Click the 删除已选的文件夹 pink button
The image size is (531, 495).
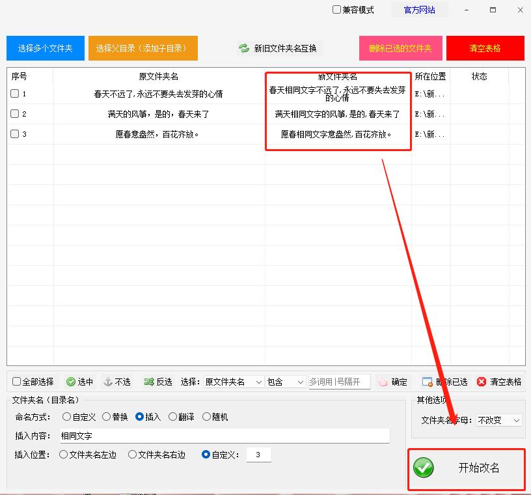pos(400,48)
